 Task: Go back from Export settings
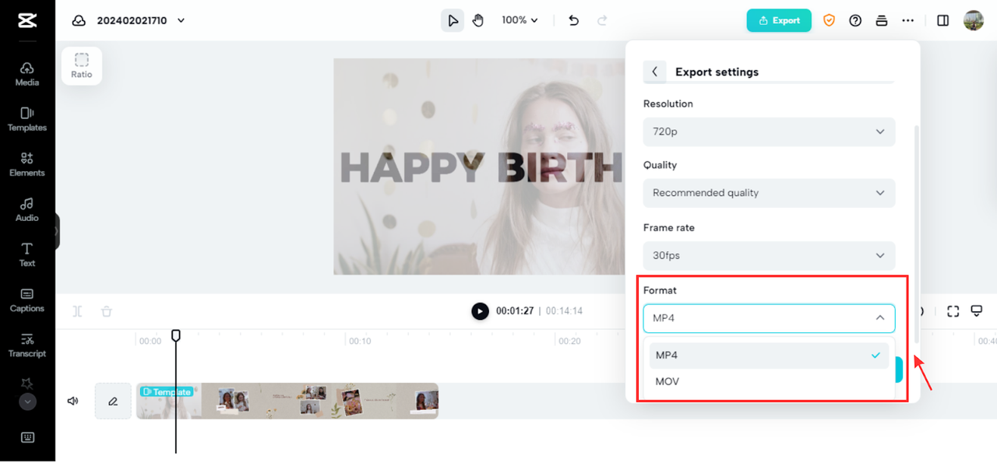(x=654, y=72)
